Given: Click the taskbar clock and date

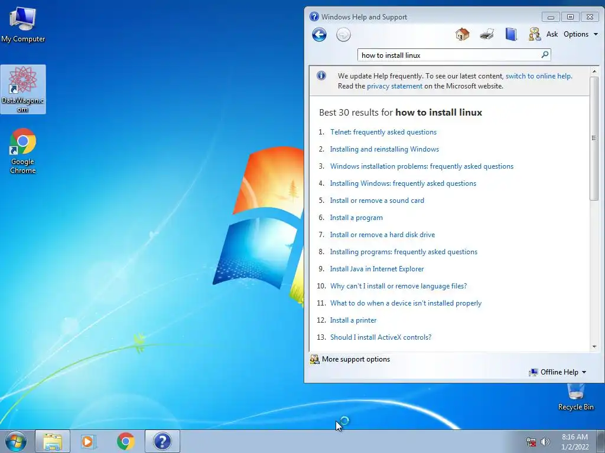Looking at the screenshot, I should click(575, 442).
